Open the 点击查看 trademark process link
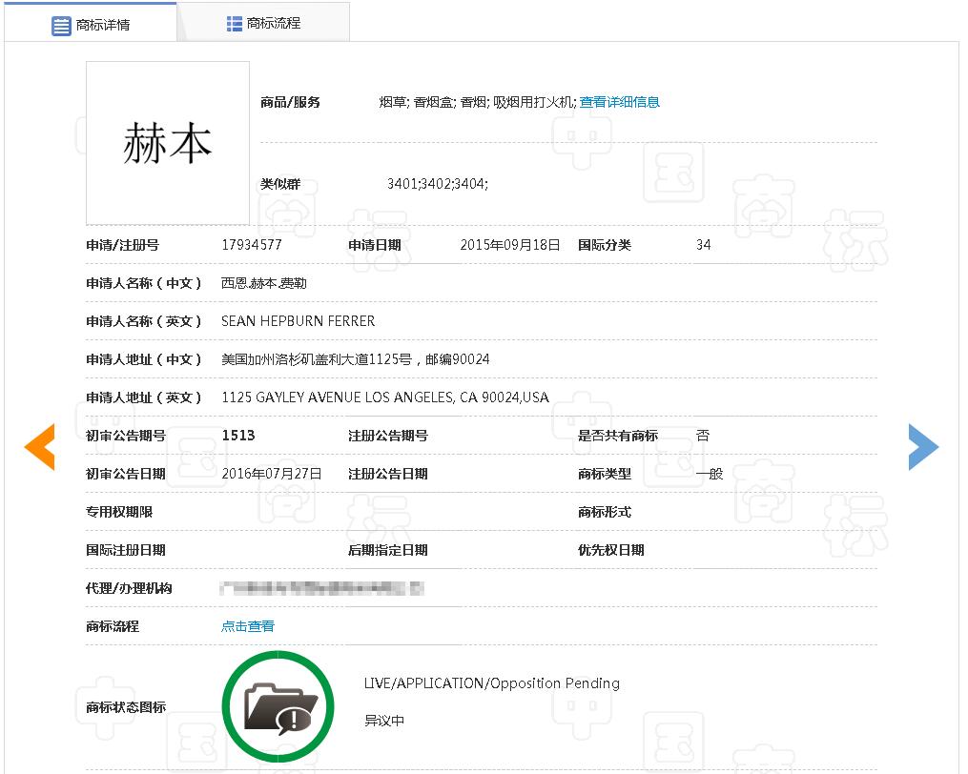The height and width of the screenshot is (774, 968). [x=248, y=626]
